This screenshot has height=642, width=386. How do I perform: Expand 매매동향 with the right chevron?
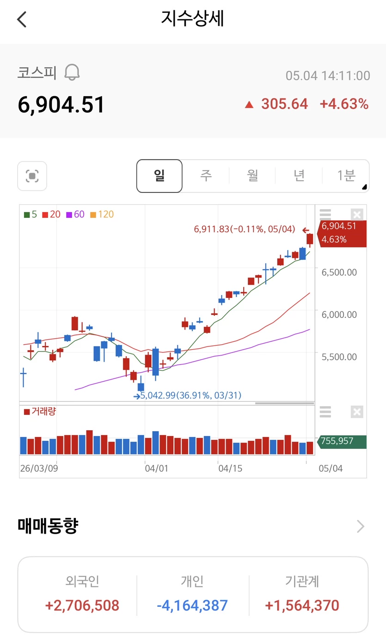pyautogui.click(x=361, y=526)
